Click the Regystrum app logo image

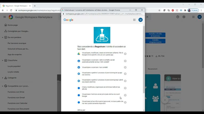[x=102, y=35]
